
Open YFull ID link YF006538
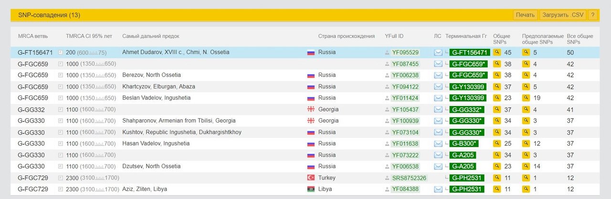[405, 167]
